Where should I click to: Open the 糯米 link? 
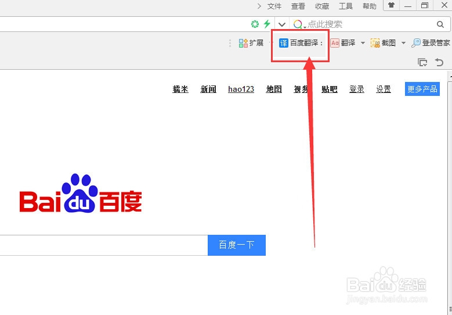coord(180,90)
